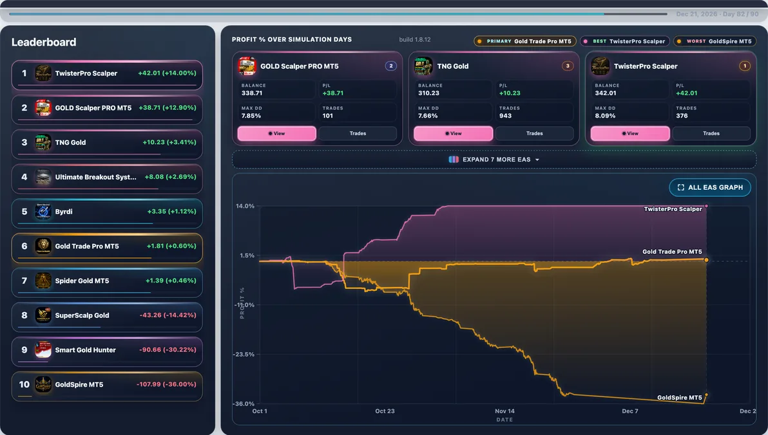Screen dimensions: 768x435
Task: Click the GOLD Scalper PRO MT5 card logo
Action: tap(247, 66)
